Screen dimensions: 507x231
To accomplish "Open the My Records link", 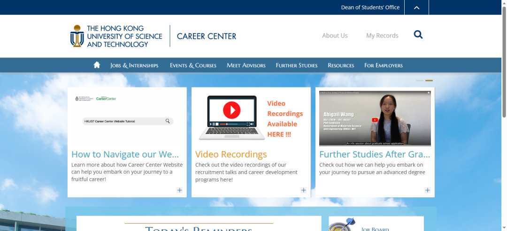I will click(382, 36).
